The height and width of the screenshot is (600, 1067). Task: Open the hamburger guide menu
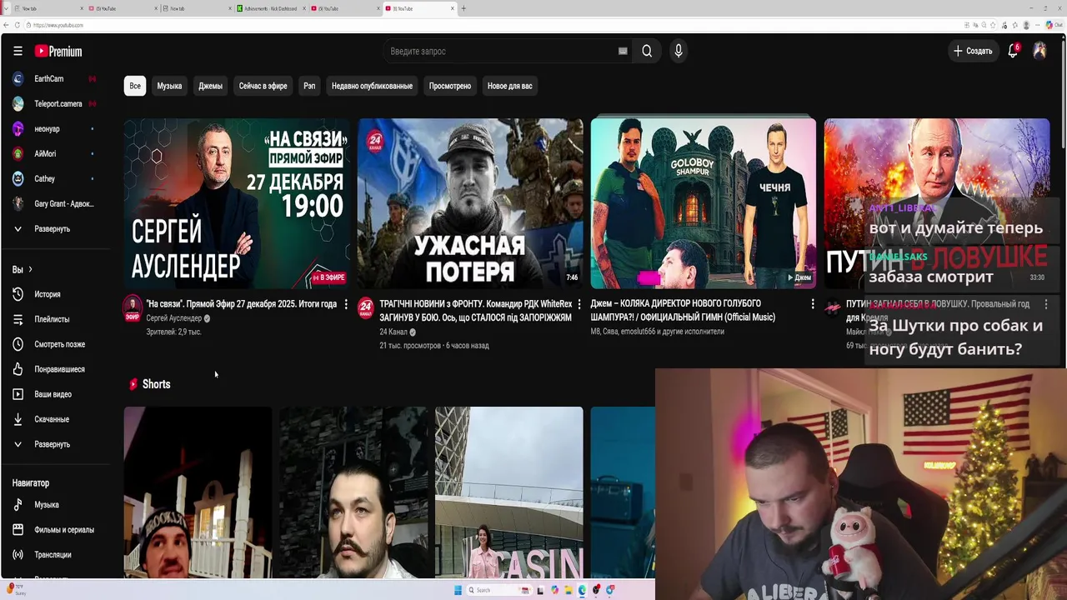(x=18, y=51)
